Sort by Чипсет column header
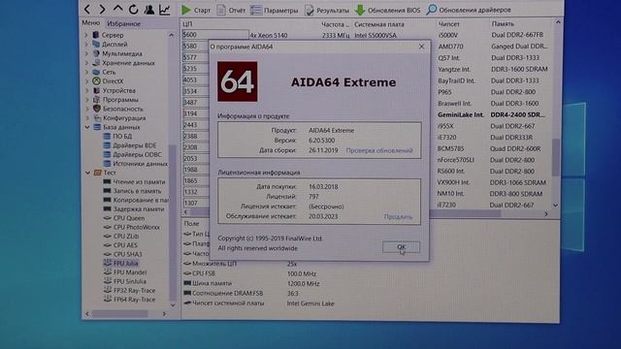 coord(448,24)
